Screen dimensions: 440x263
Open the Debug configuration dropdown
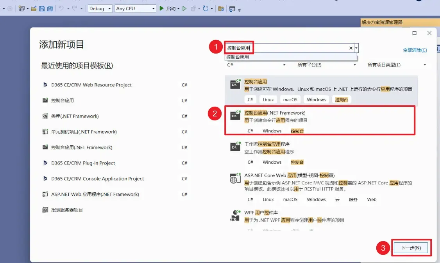click(100, 9)
